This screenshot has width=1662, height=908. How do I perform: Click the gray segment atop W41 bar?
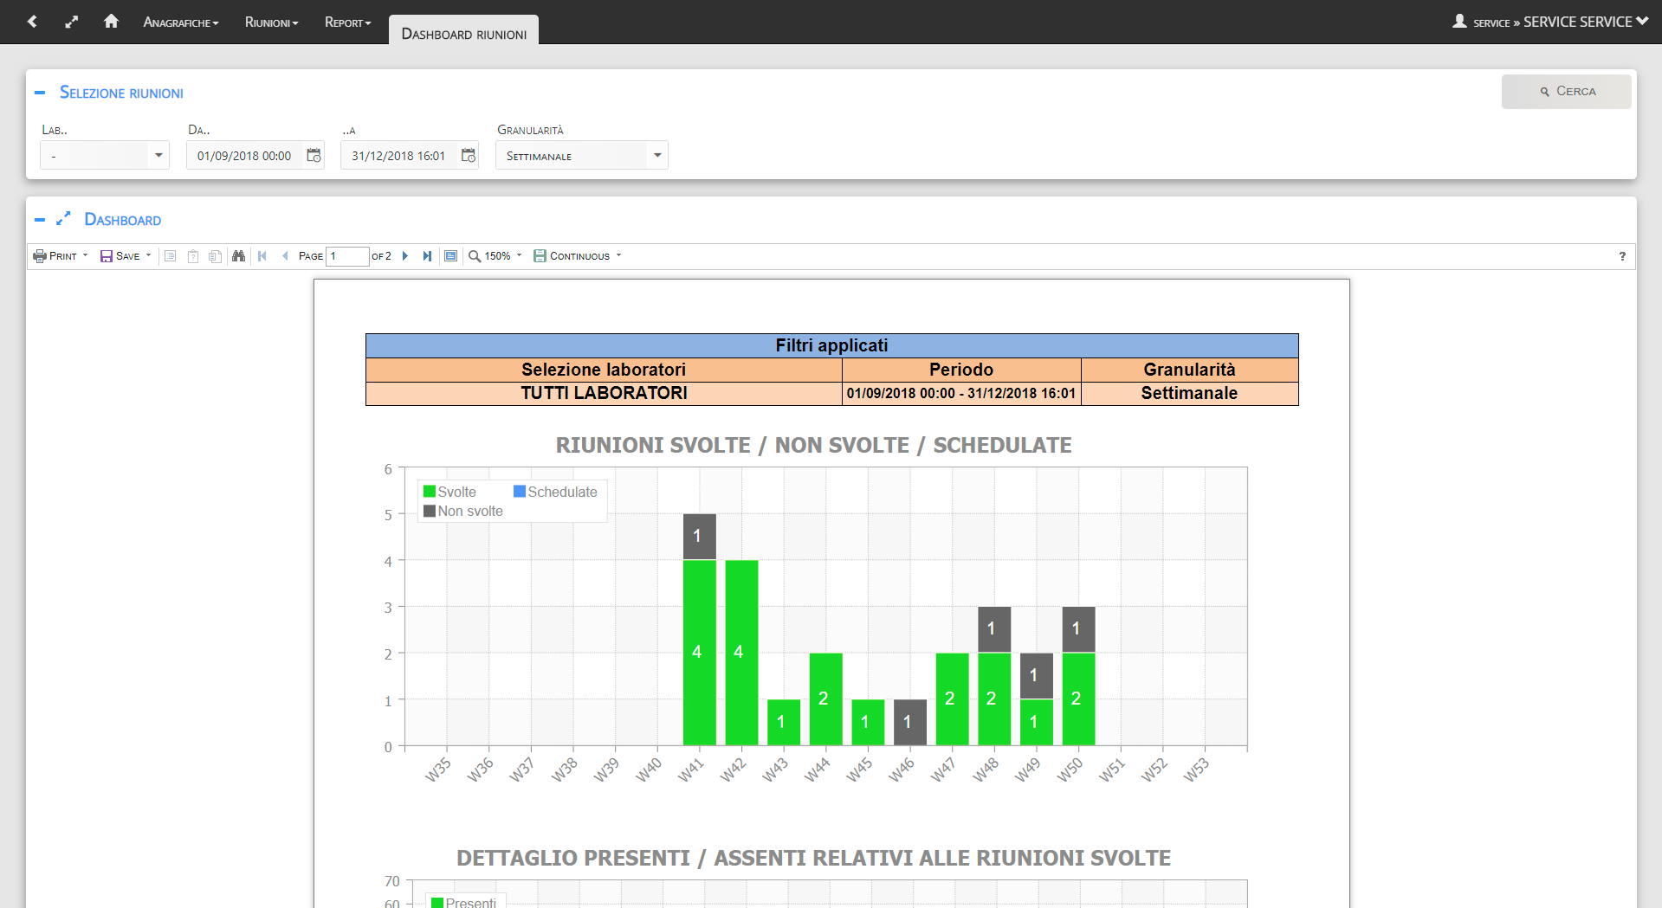tap(700, 537)
